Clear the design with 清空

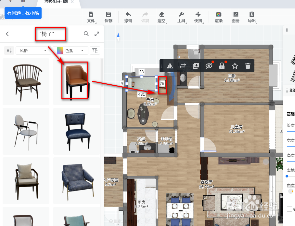[161, 17]
